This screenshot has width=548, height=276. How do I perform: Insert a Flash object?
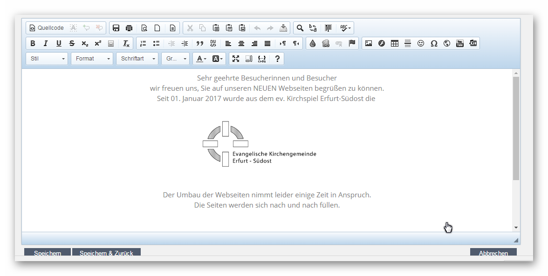click(382, 43)
